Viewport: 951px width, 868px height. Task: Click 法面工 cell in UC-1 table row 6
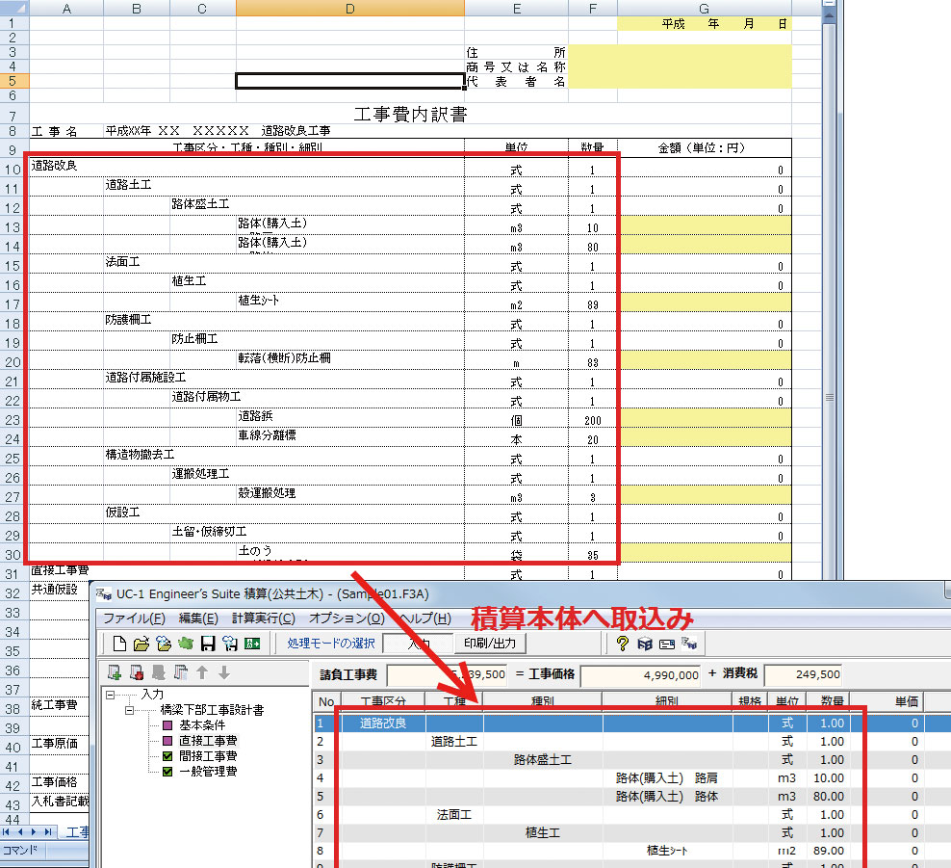454,815
